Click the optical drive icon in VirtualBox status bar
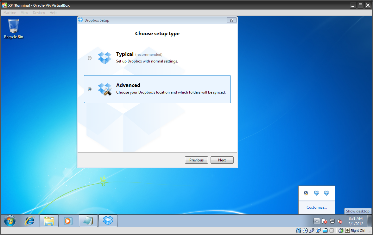The width and height of the screenshot is (373, 235). click(305, 231)
